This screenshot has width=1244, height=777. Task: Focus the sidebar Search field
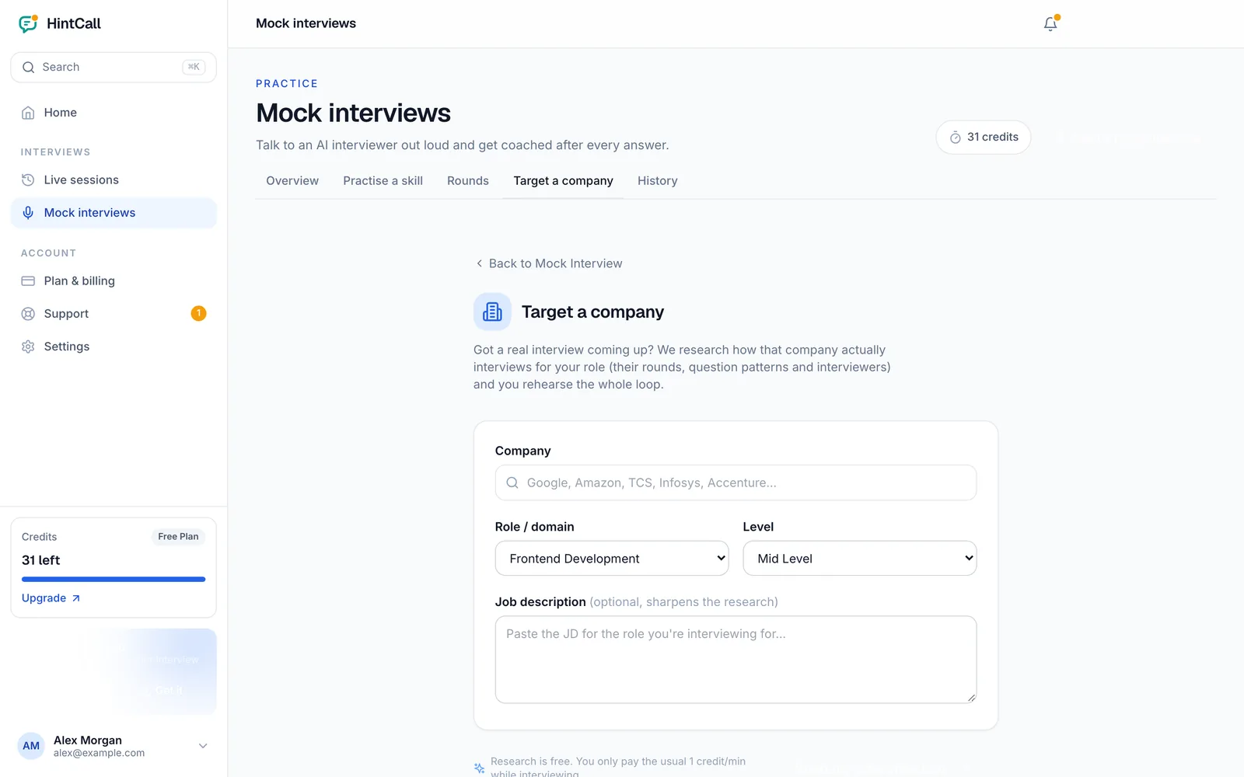pos(114,68)
